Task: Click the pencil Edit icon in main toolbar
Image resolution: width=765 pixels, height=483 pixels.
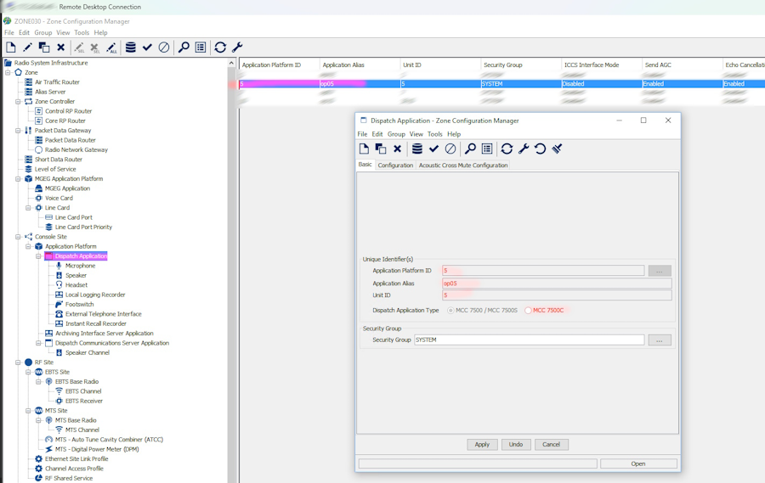Action: click(x=27, y=48)
